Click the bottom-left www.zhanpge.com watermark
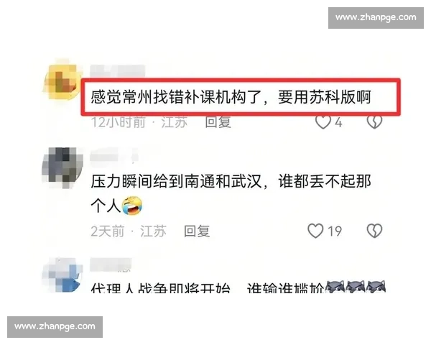 point(55,327)
